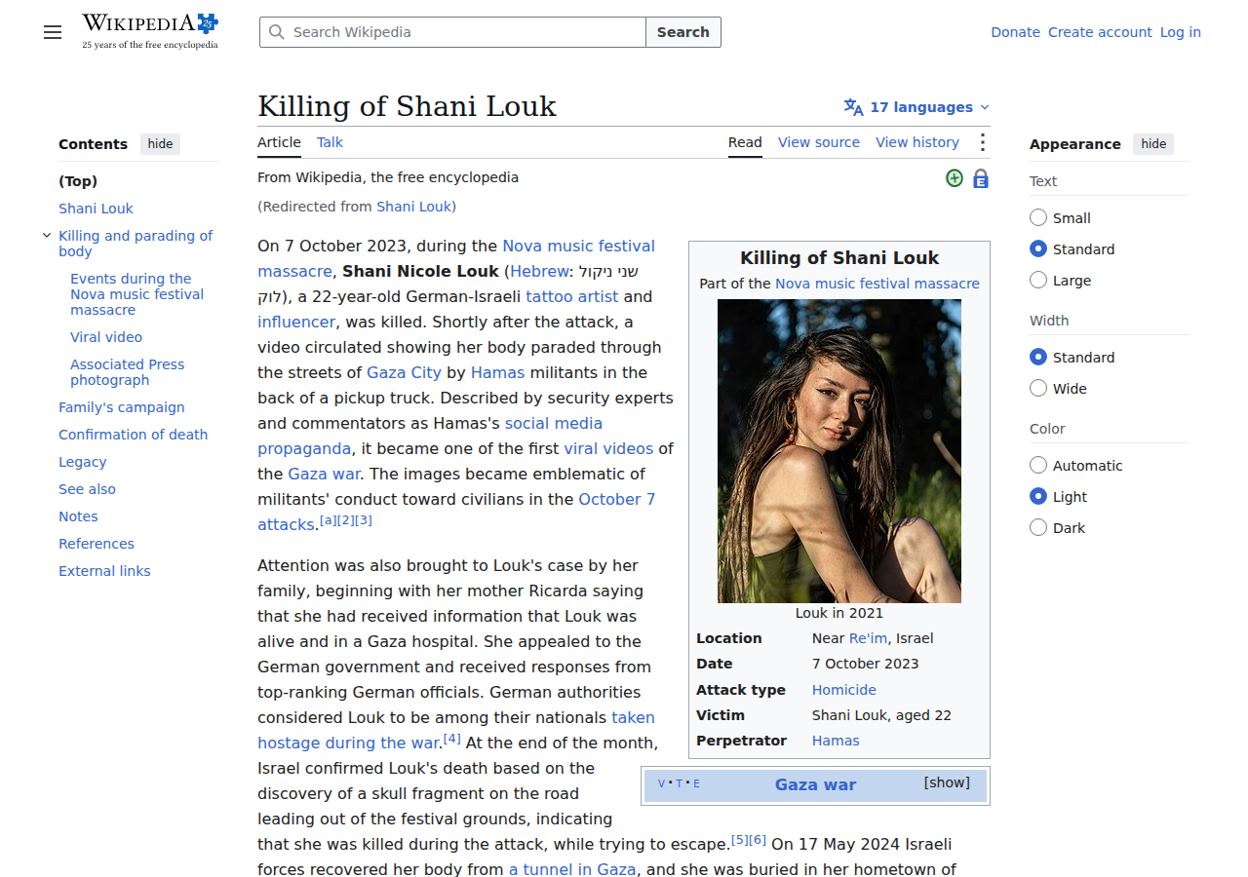The width and height of the screenshot is (1248, 877).
Task: Select Large text size
Action: pos(1038,280)
